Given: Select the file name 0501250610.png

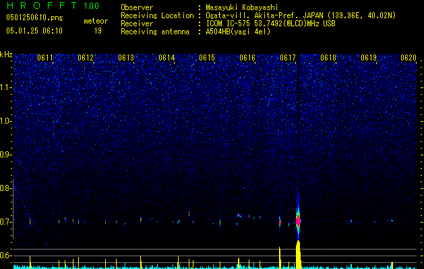Looking at the screenshot, I should click(x=34, y=18).
